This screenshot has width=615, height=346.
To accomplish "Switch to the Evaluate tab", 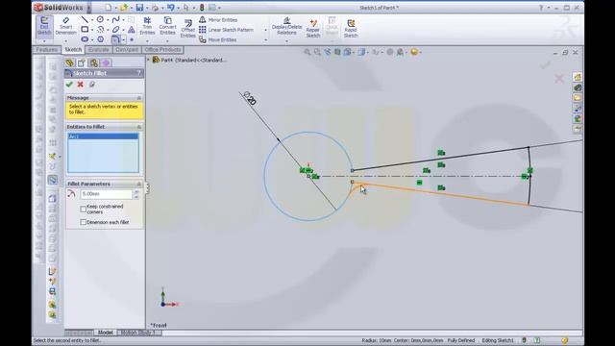I will coord(98,50).
